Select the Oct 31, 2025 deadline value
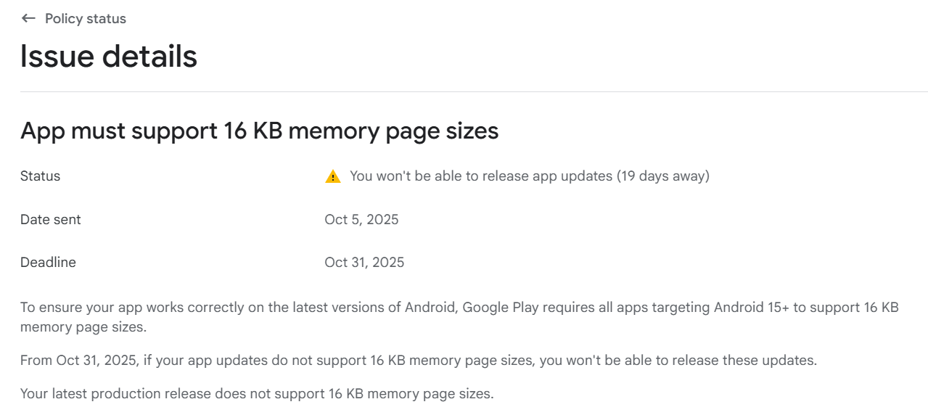Viewport: 928px width, 415px height. pyautogui.click(x=364, y=263)
